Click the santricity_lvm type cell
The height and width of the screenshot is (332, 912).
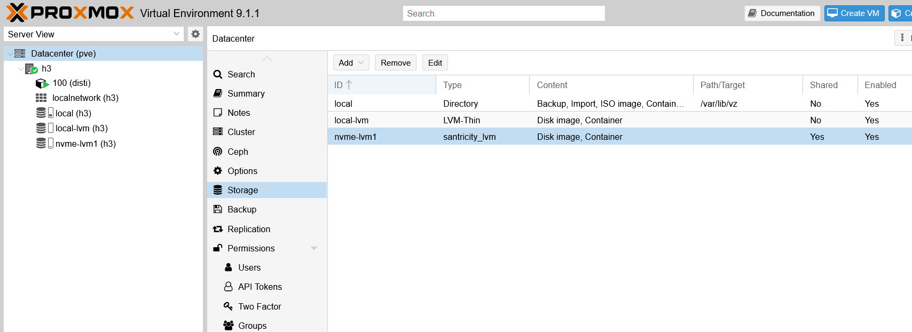click(x=469, y=137)
